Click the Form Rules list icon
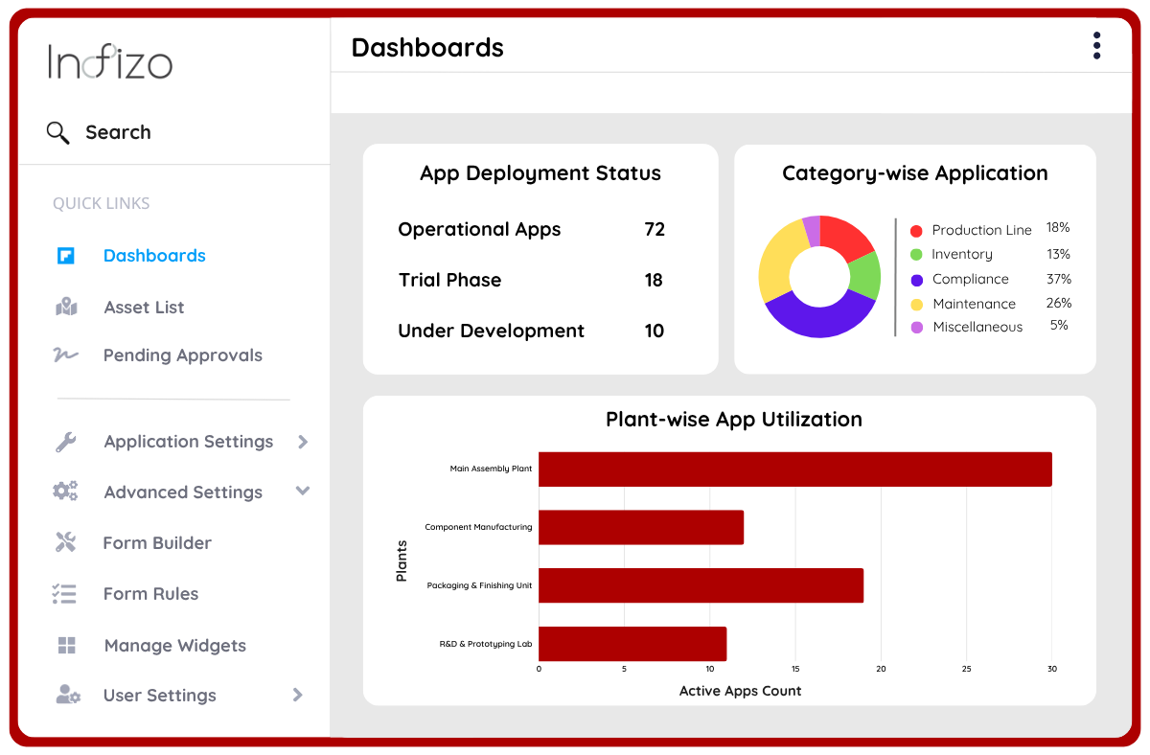 pos(64,593)
